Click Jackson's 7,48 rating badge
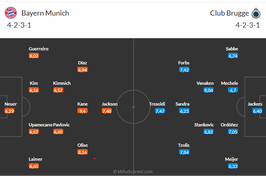 click(107, 111)
